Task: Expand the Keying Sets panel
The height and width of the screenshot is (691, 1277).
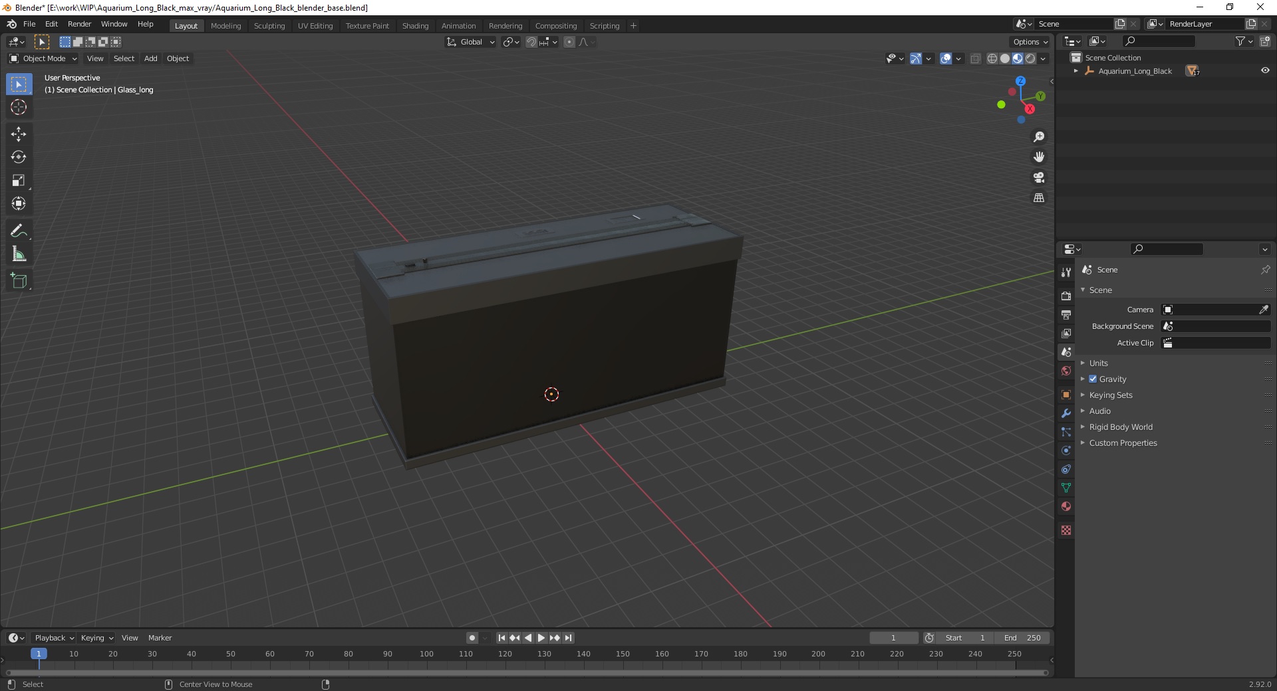Action: pos(1110,395)
